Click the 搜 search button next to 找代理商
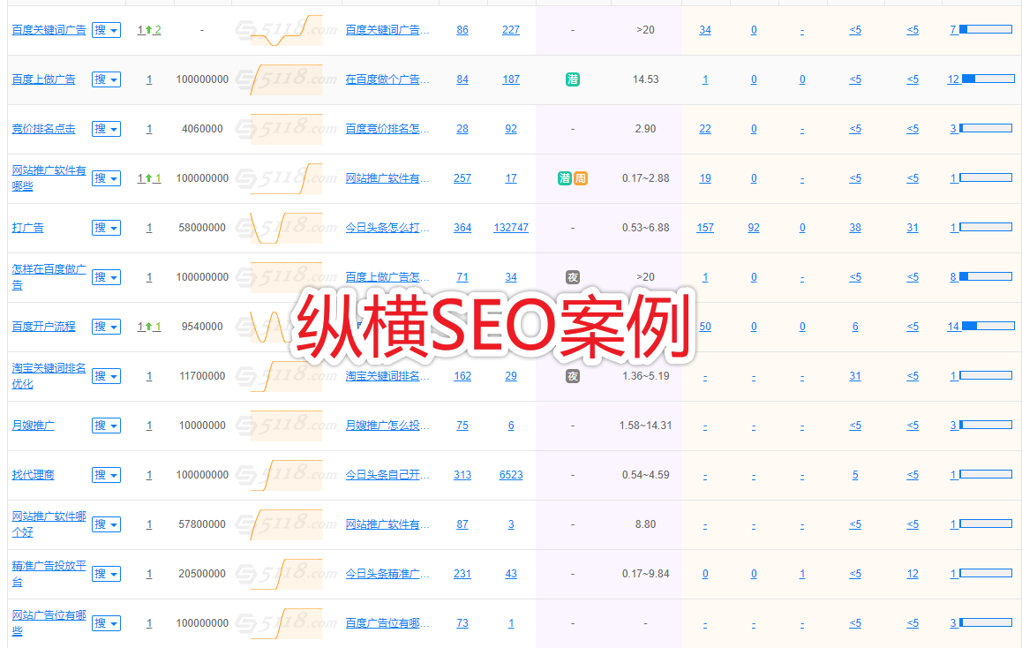1022x648 pixels. [101, 474]
